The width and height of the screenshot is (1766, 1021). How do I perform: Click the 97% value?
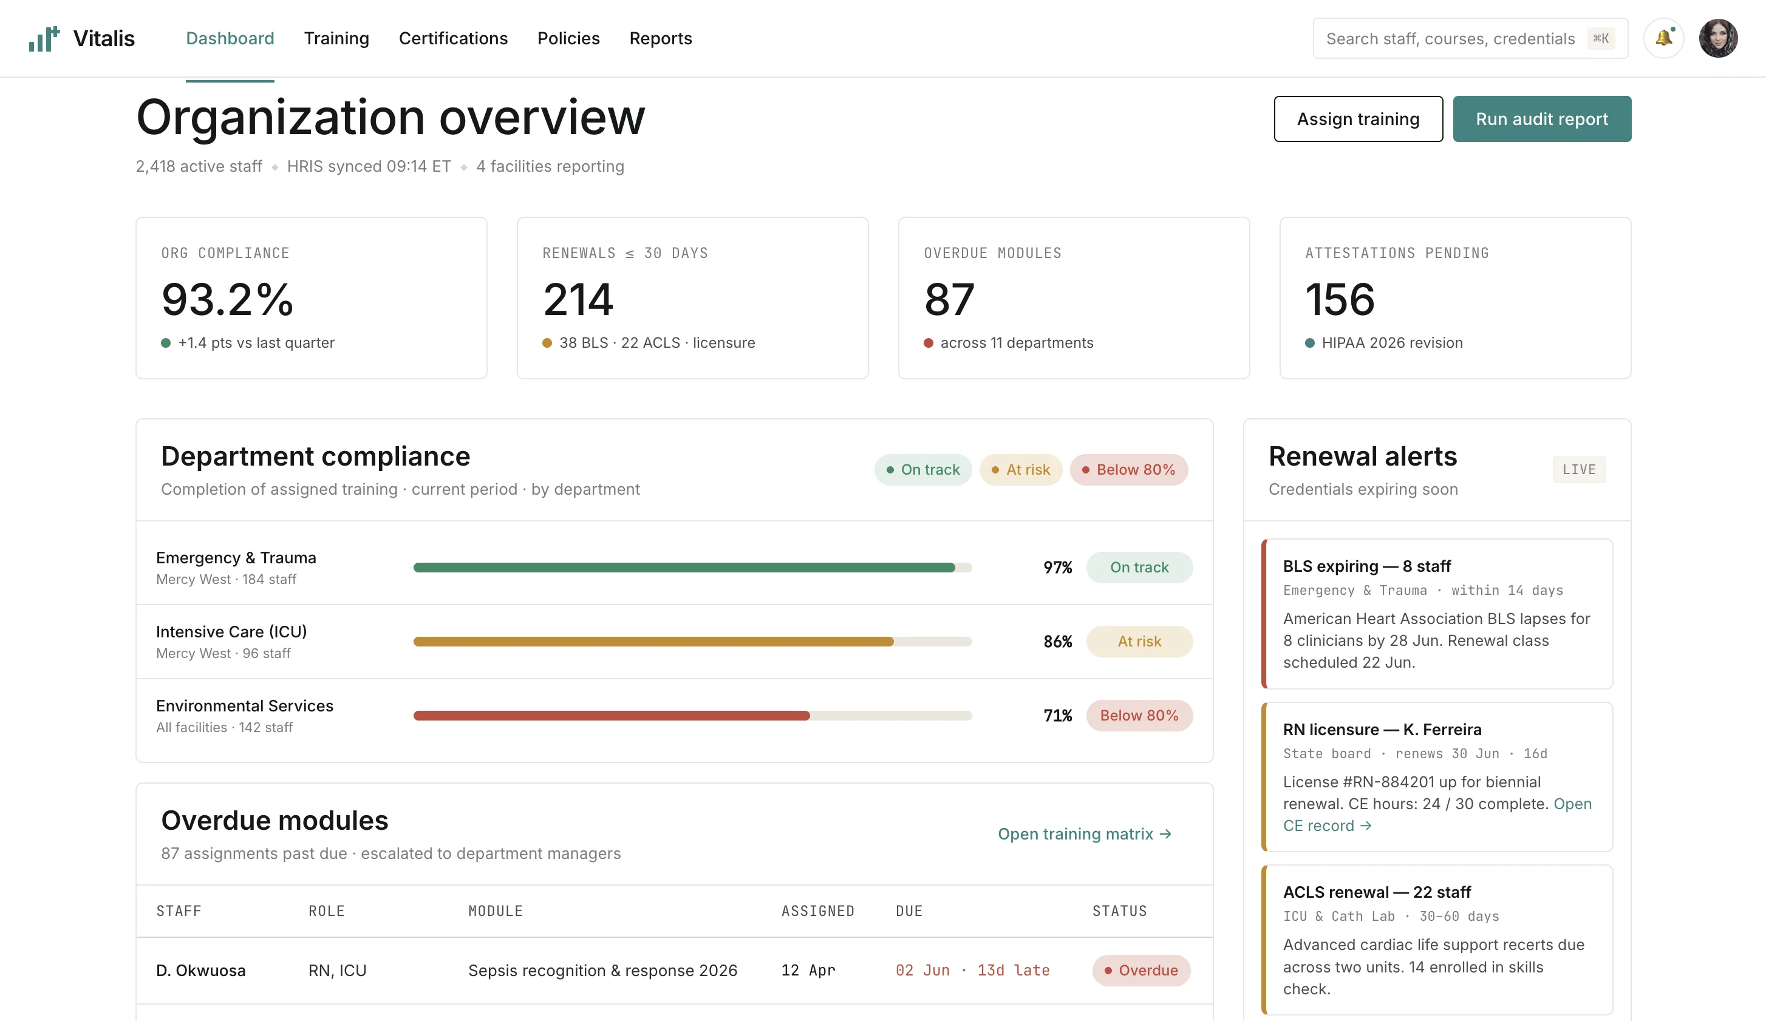tap(1057, 568)
